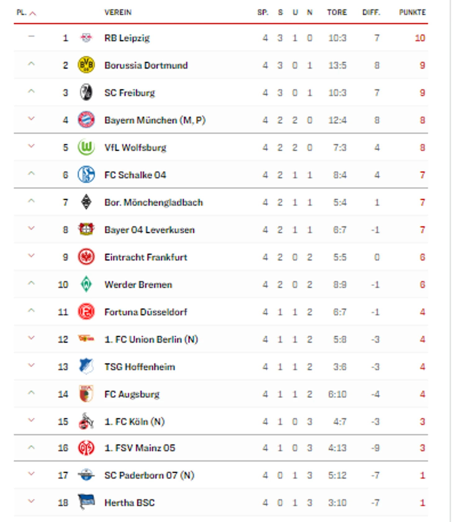This screenshot has height=522, width=453.
Task: Click the 1. FC Köln goat crest
Action: [x=86, y=421]
